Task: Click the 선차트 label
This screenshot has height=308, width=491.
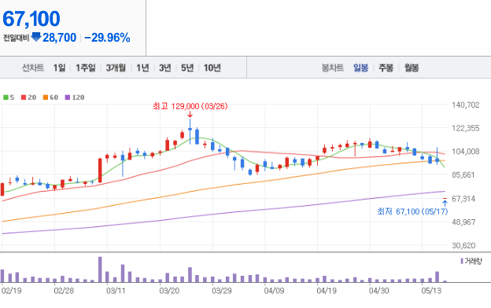Action: coord(33,68)
